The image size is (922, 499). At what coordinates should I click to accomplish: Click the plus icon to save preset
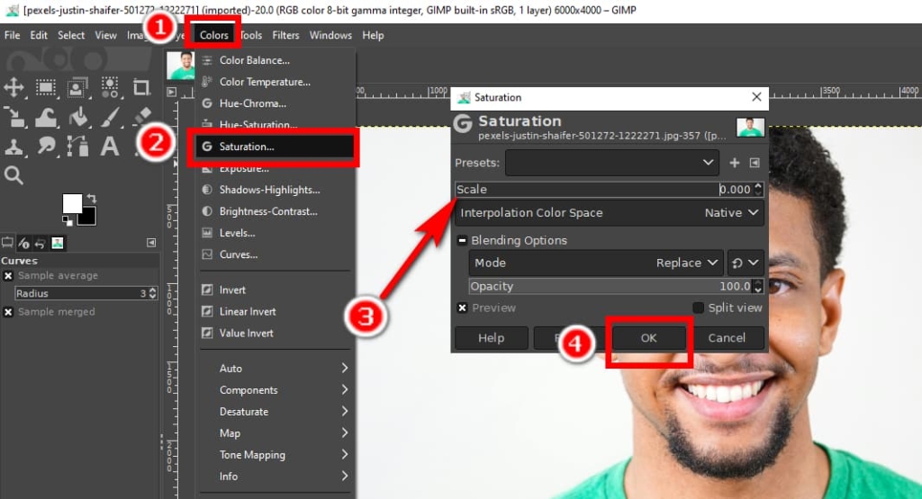tap(735, 163)
